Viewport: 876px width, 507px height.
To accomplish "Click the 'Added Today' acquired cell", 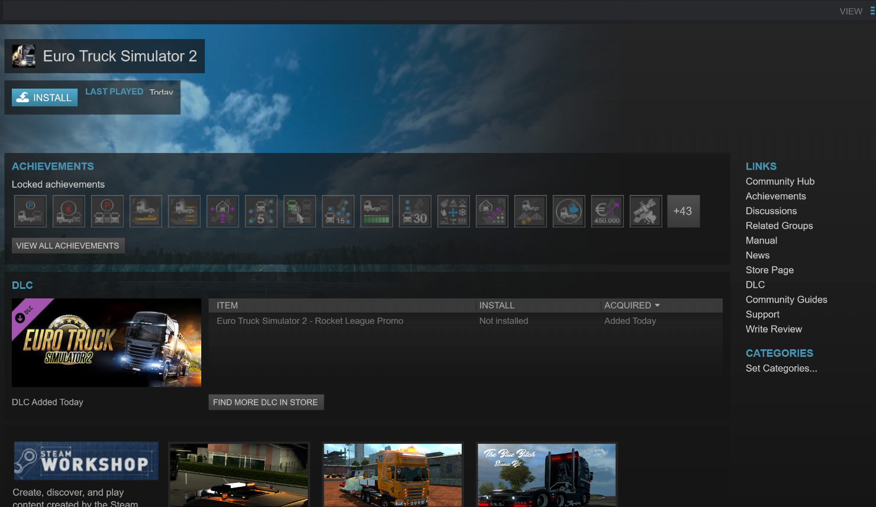I will pyautogui.click(x=630, y=321).
